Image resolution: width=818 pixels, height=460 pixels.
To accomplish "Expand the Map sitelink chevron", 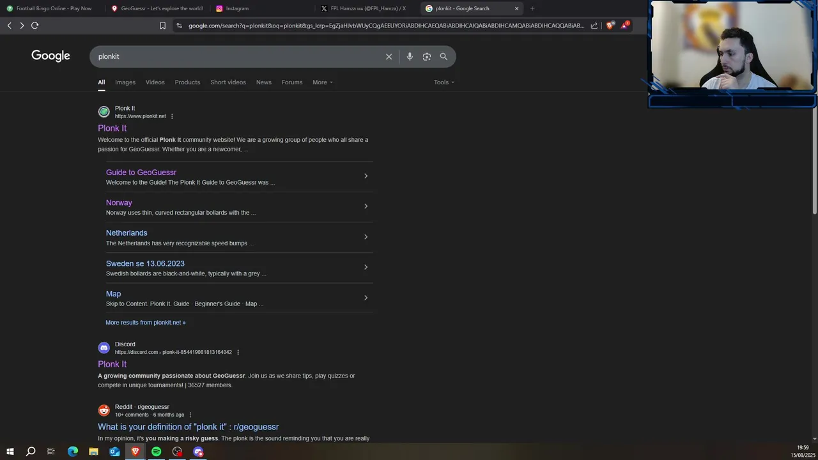I will pos(366,298).
